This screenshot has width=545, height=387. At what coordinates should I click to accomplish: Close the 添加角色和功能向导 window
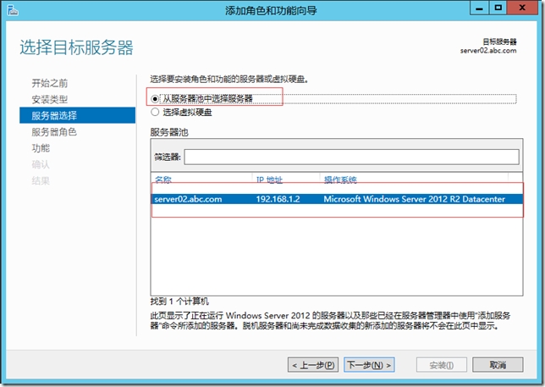(522, 8)
